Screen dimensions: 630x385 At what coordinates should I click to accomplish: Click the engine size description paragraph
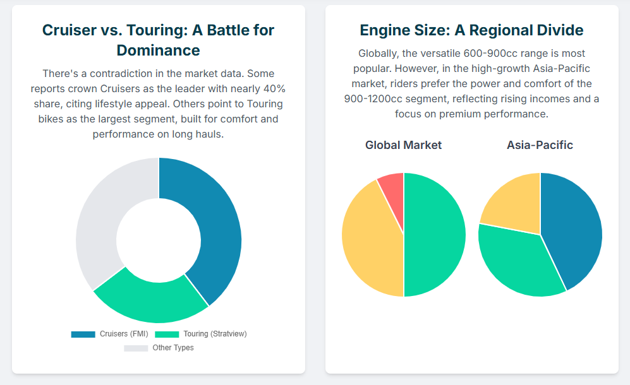[471, 83]
